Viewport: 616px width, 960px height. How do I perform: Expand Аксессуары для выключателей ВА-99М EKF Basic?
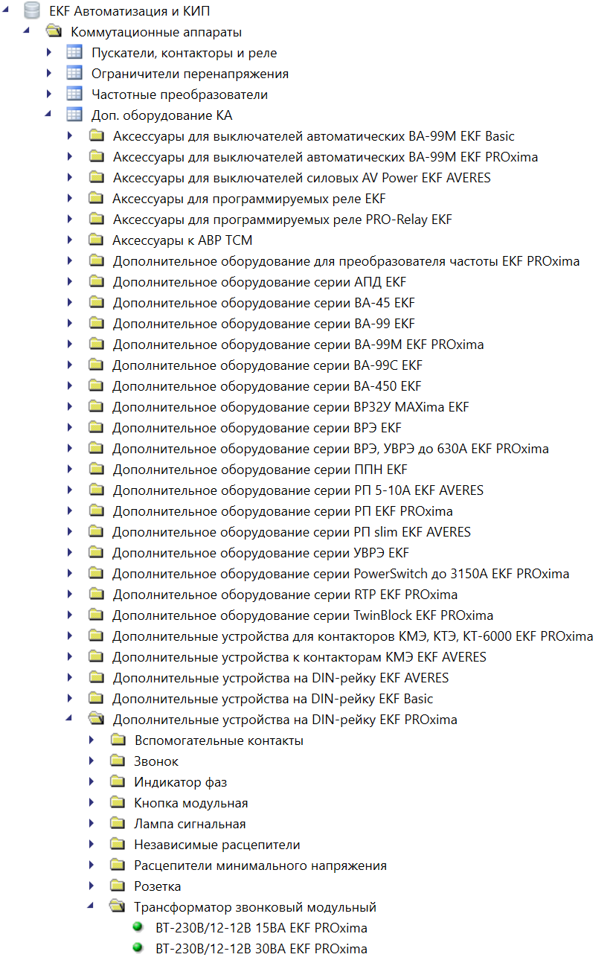pyautogui.click(x=71, y=136)
